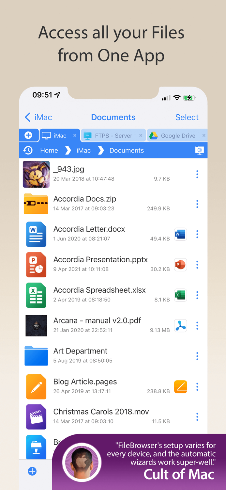The image size is (226, 490).
Task: Open more options for Christmas Carols 2018.mov
Action: pyautogui.click(x=197, y=416)
